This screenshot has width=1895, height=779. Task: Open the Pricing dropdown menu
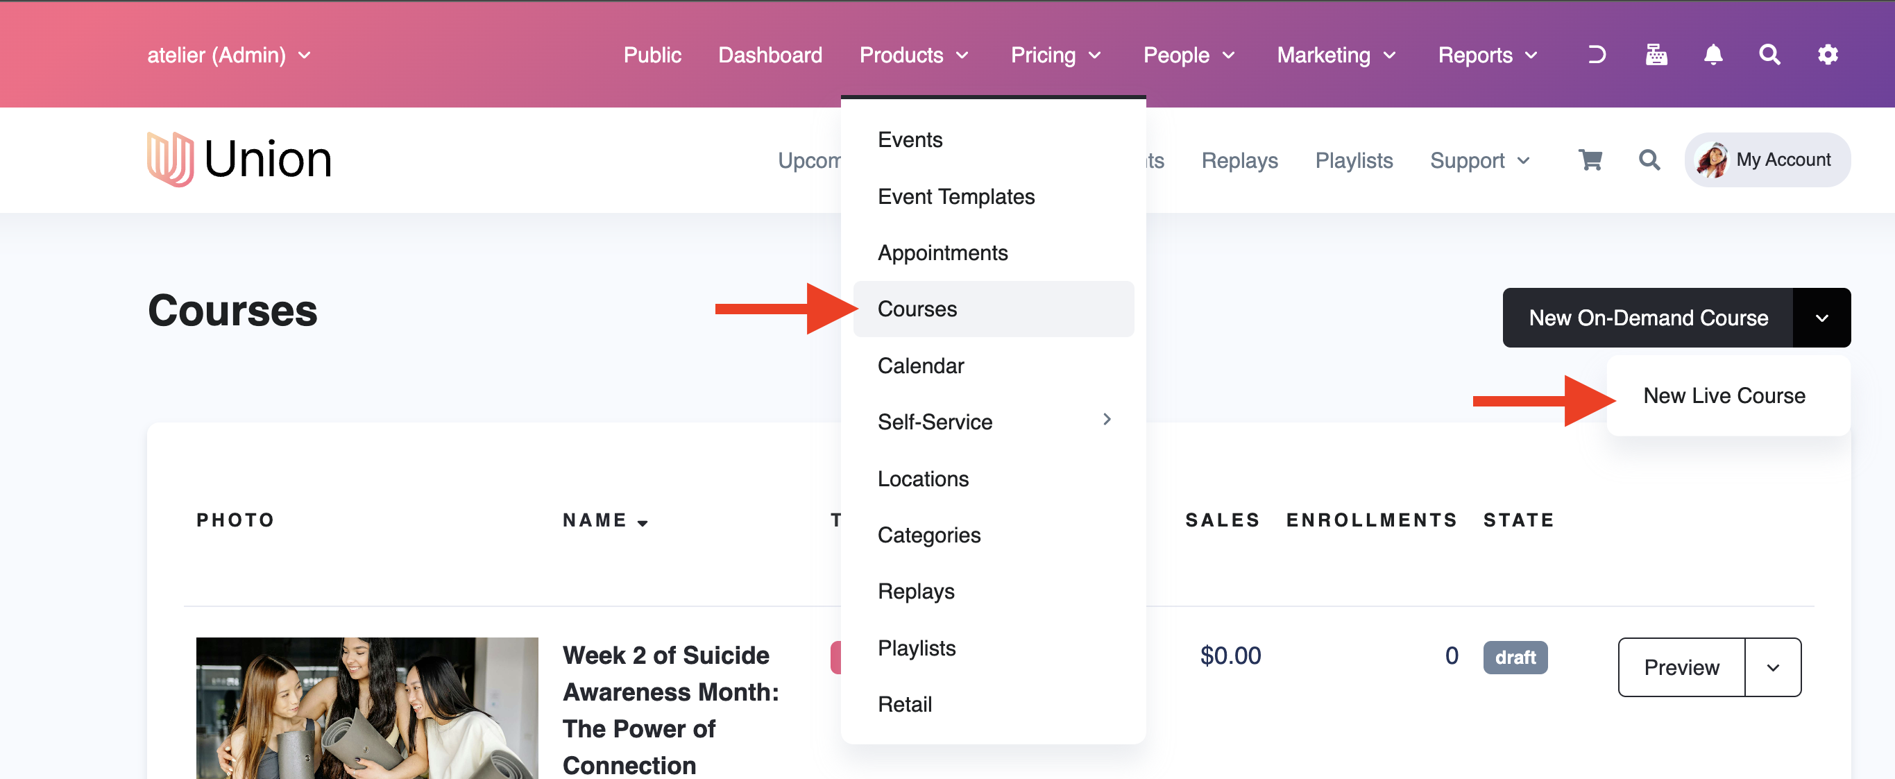(1055, 55)
